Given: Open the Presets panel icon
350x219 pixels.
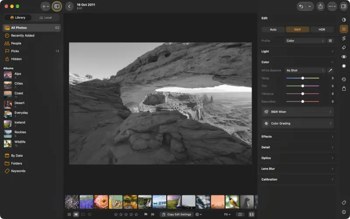Looking at the screenshot, I should click(344, 20).
